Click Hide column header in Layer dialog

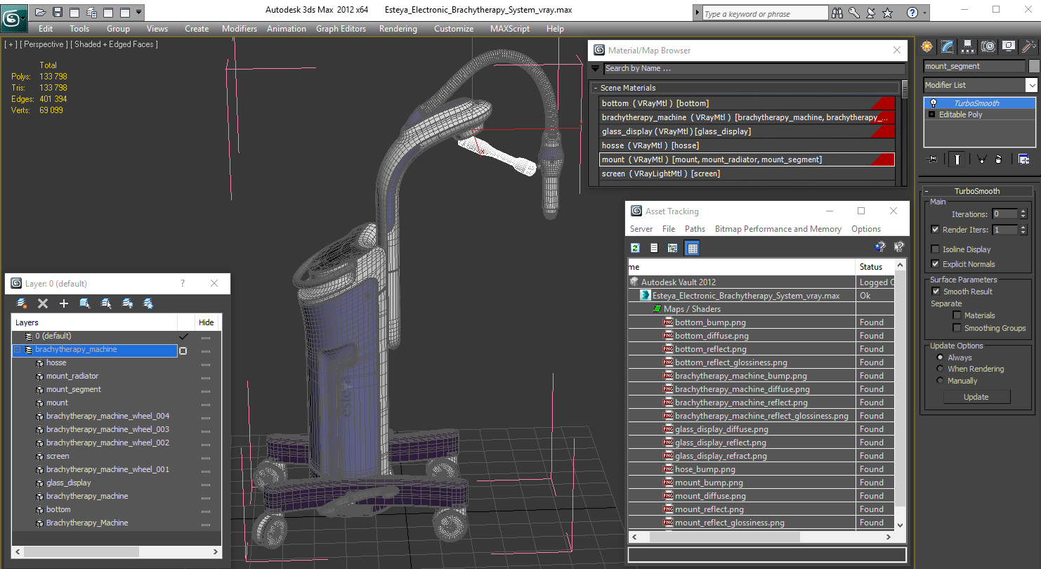(x=207, y=322)
